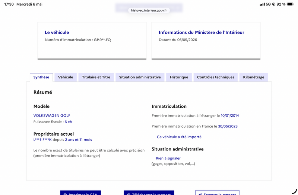Image resolution: width=298 pixels, height=195 pixels.
Task: Tap the Mercredi 6 mai date
Action: pos(29,4)
